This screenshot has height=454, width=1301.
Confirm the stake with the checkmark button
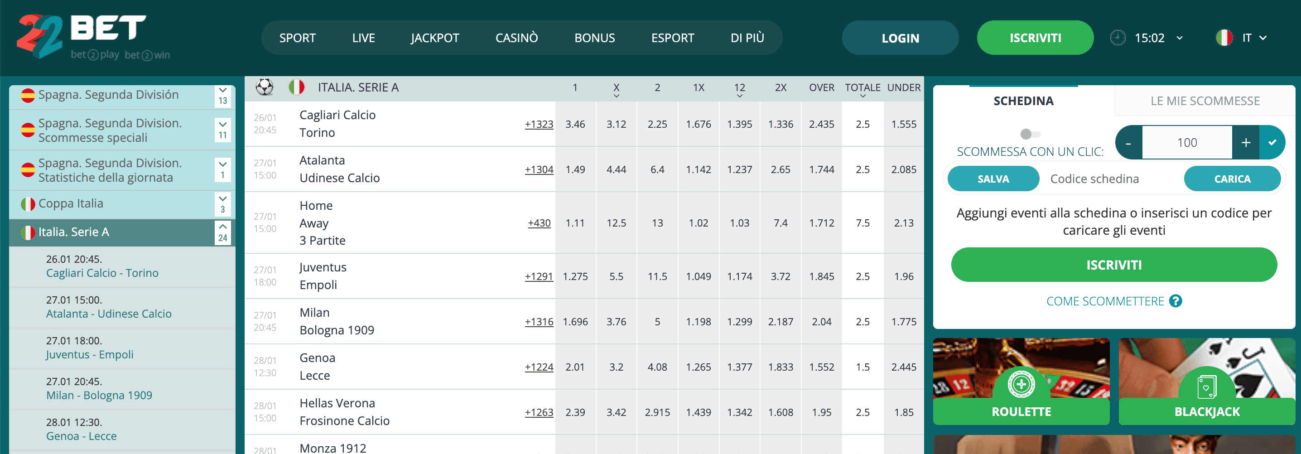point(1274,142)
